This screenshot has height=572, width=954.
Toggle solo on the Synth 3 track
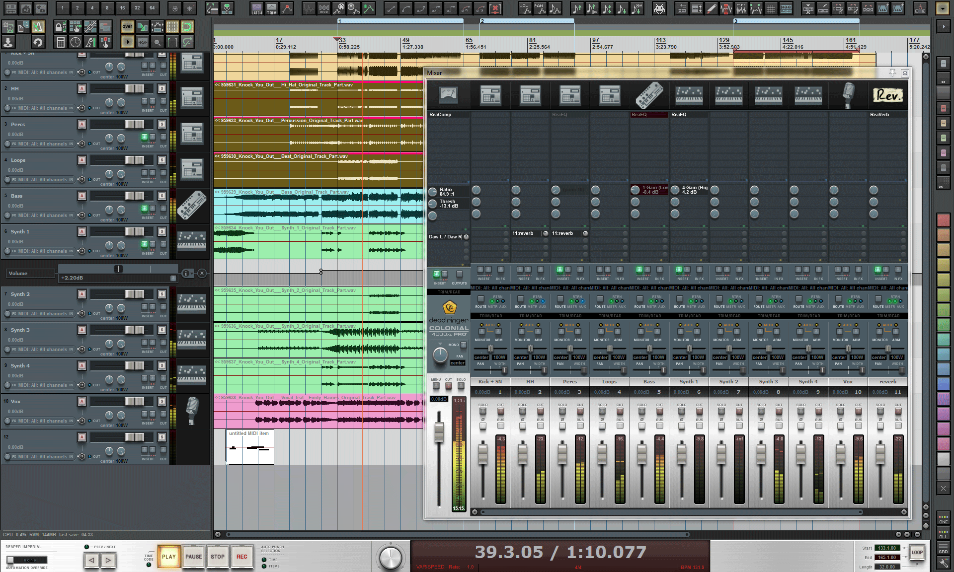(161, 330)
